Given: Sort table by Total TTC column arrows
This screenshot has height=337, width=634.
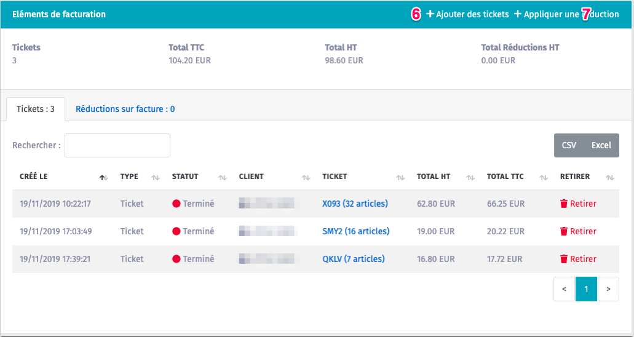Looking at the screenshot, I should 544,177.
